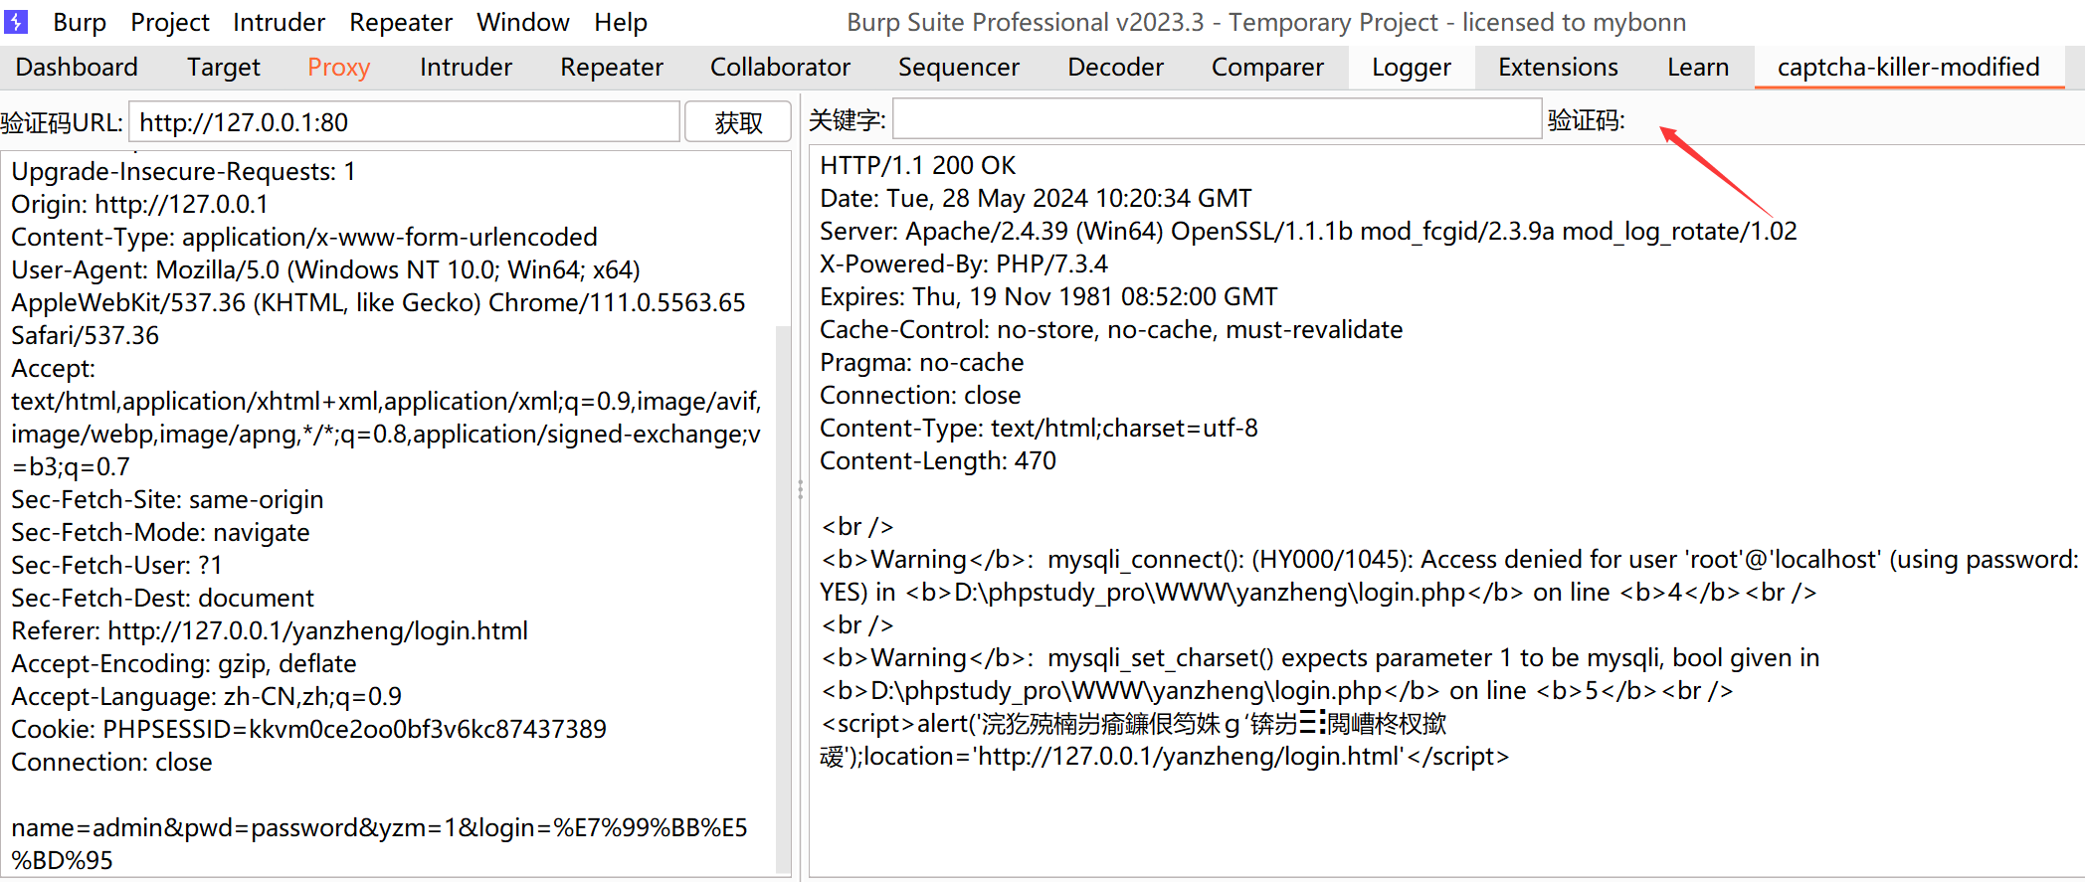2085x882 pixels.
Task: Click the Origin header line in request
Action: click(139, 204)
